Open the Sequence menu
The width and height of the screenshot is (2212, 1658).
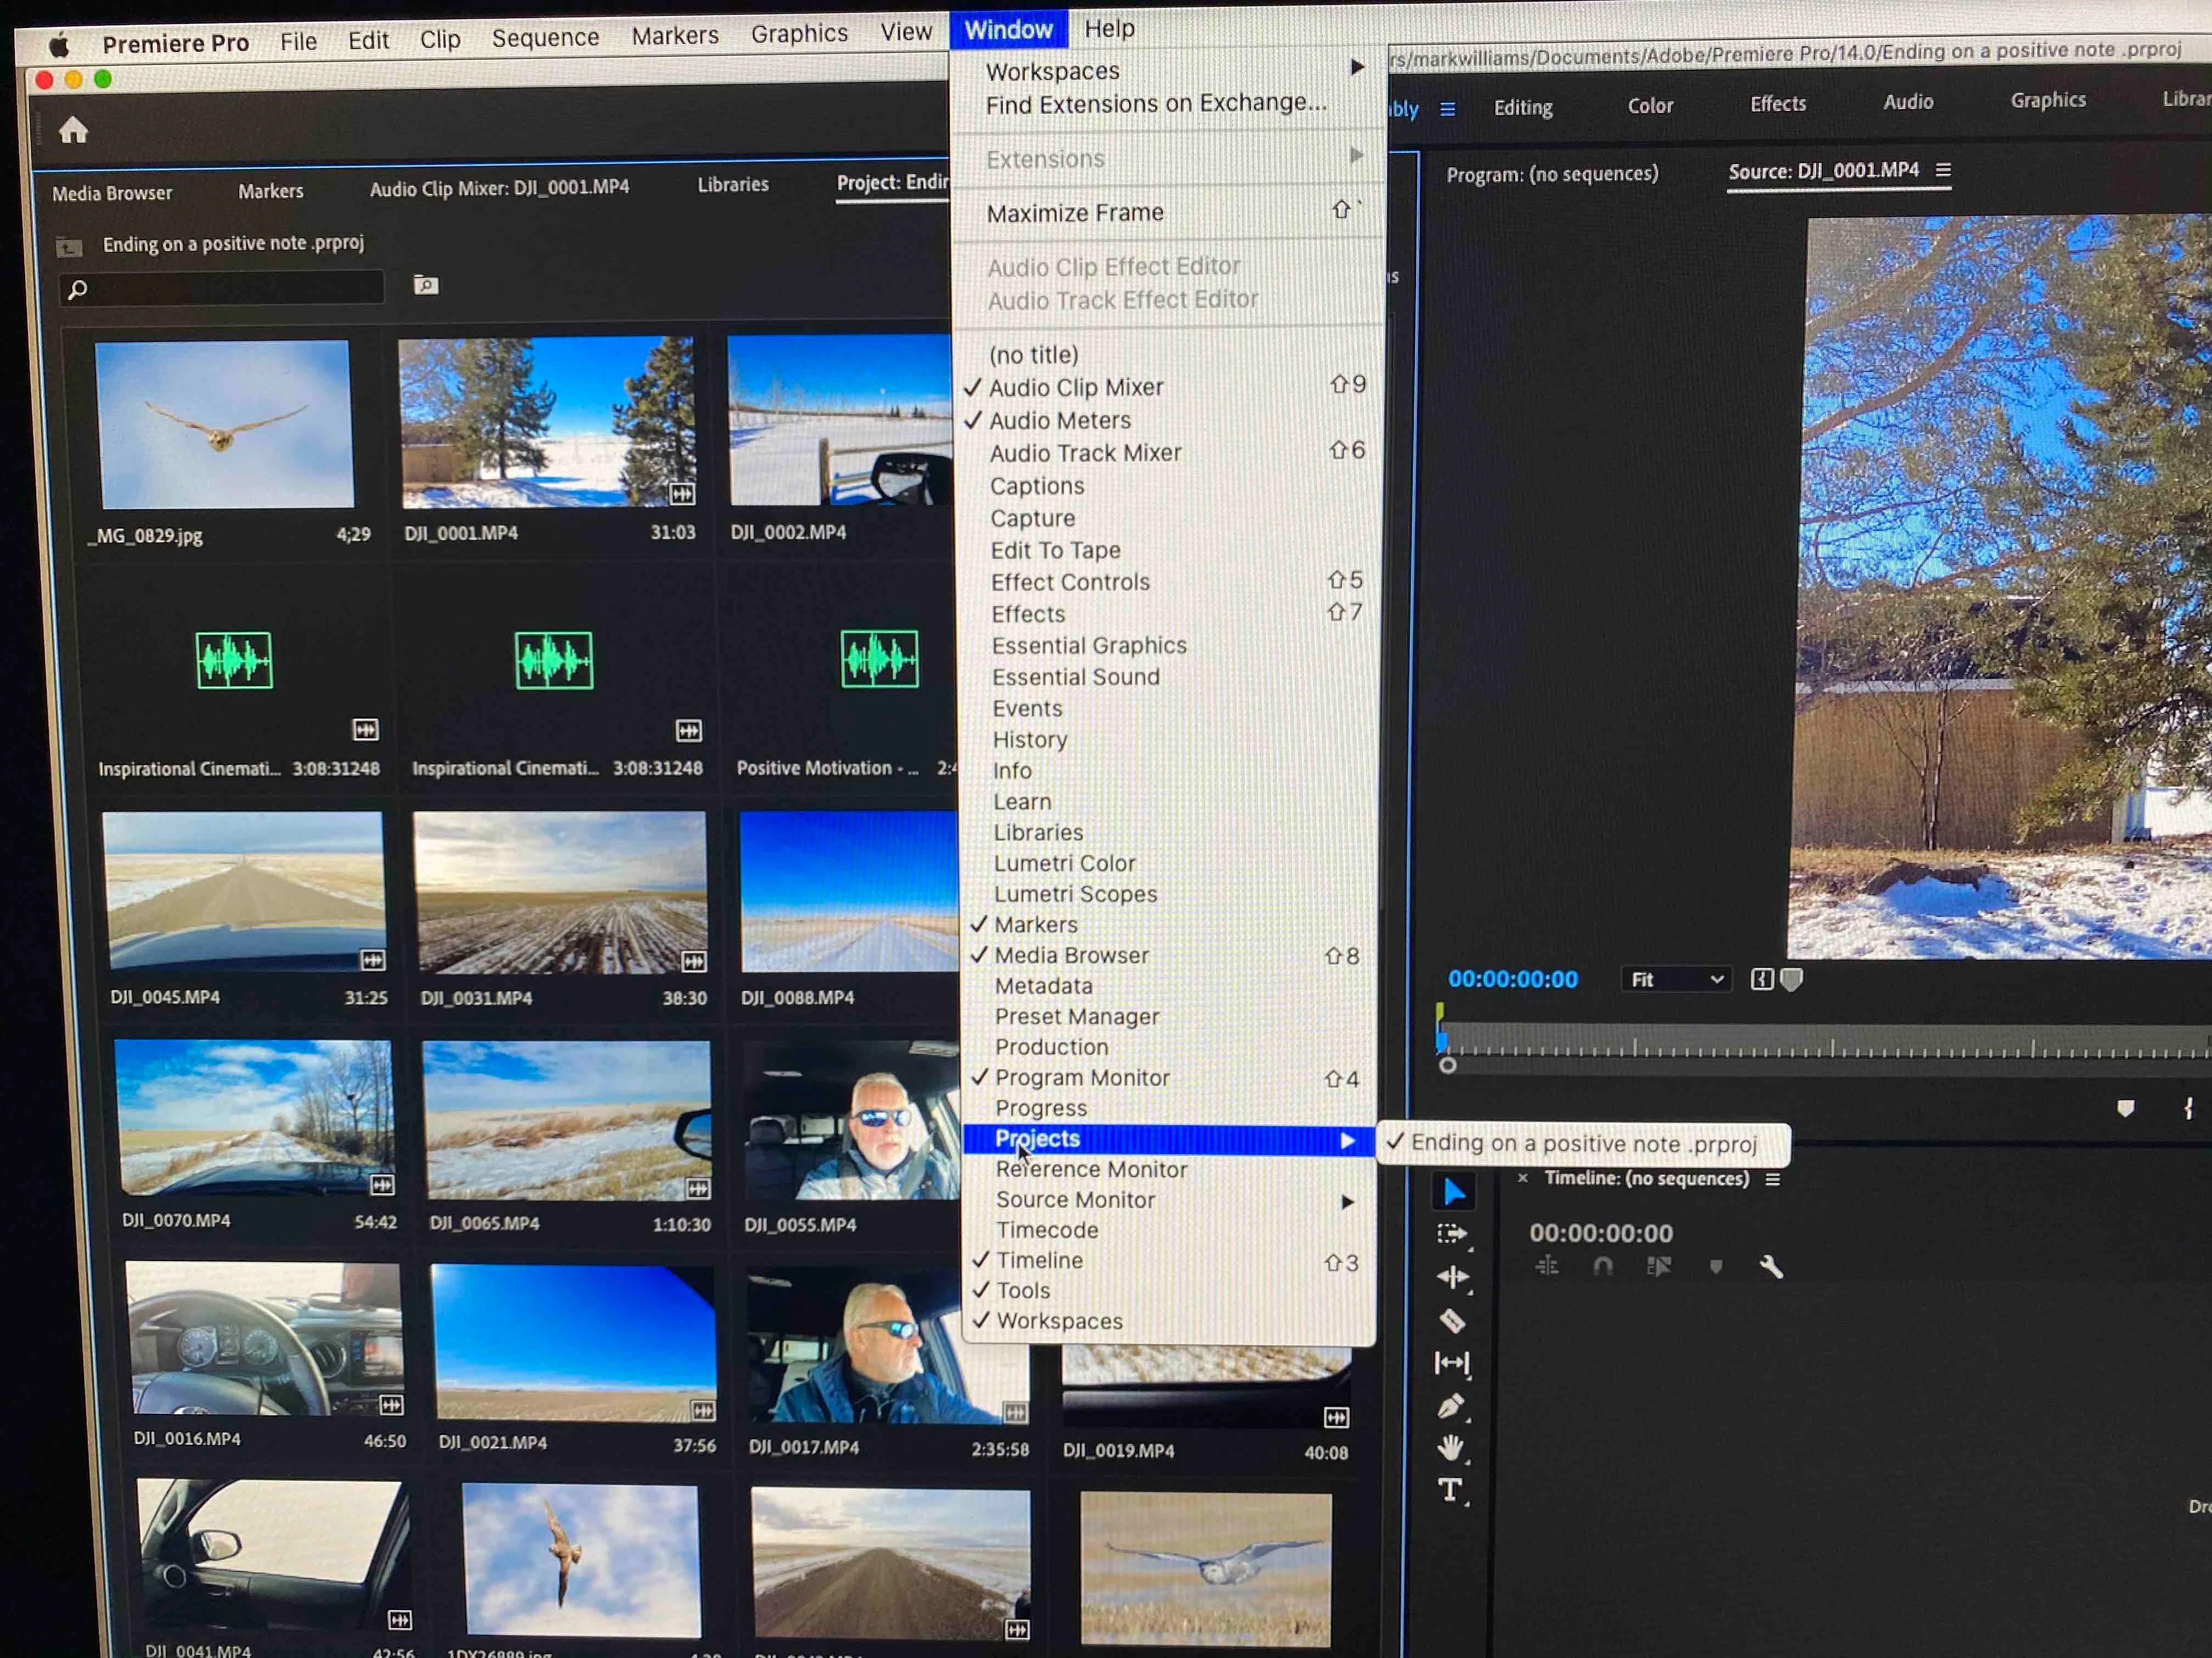tap(545, 38)
